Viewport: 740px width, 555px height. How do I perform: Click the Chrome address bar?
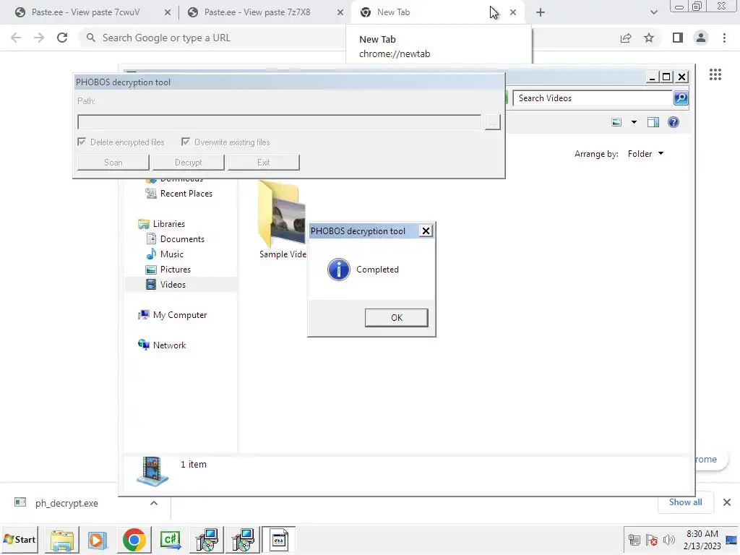212,38
